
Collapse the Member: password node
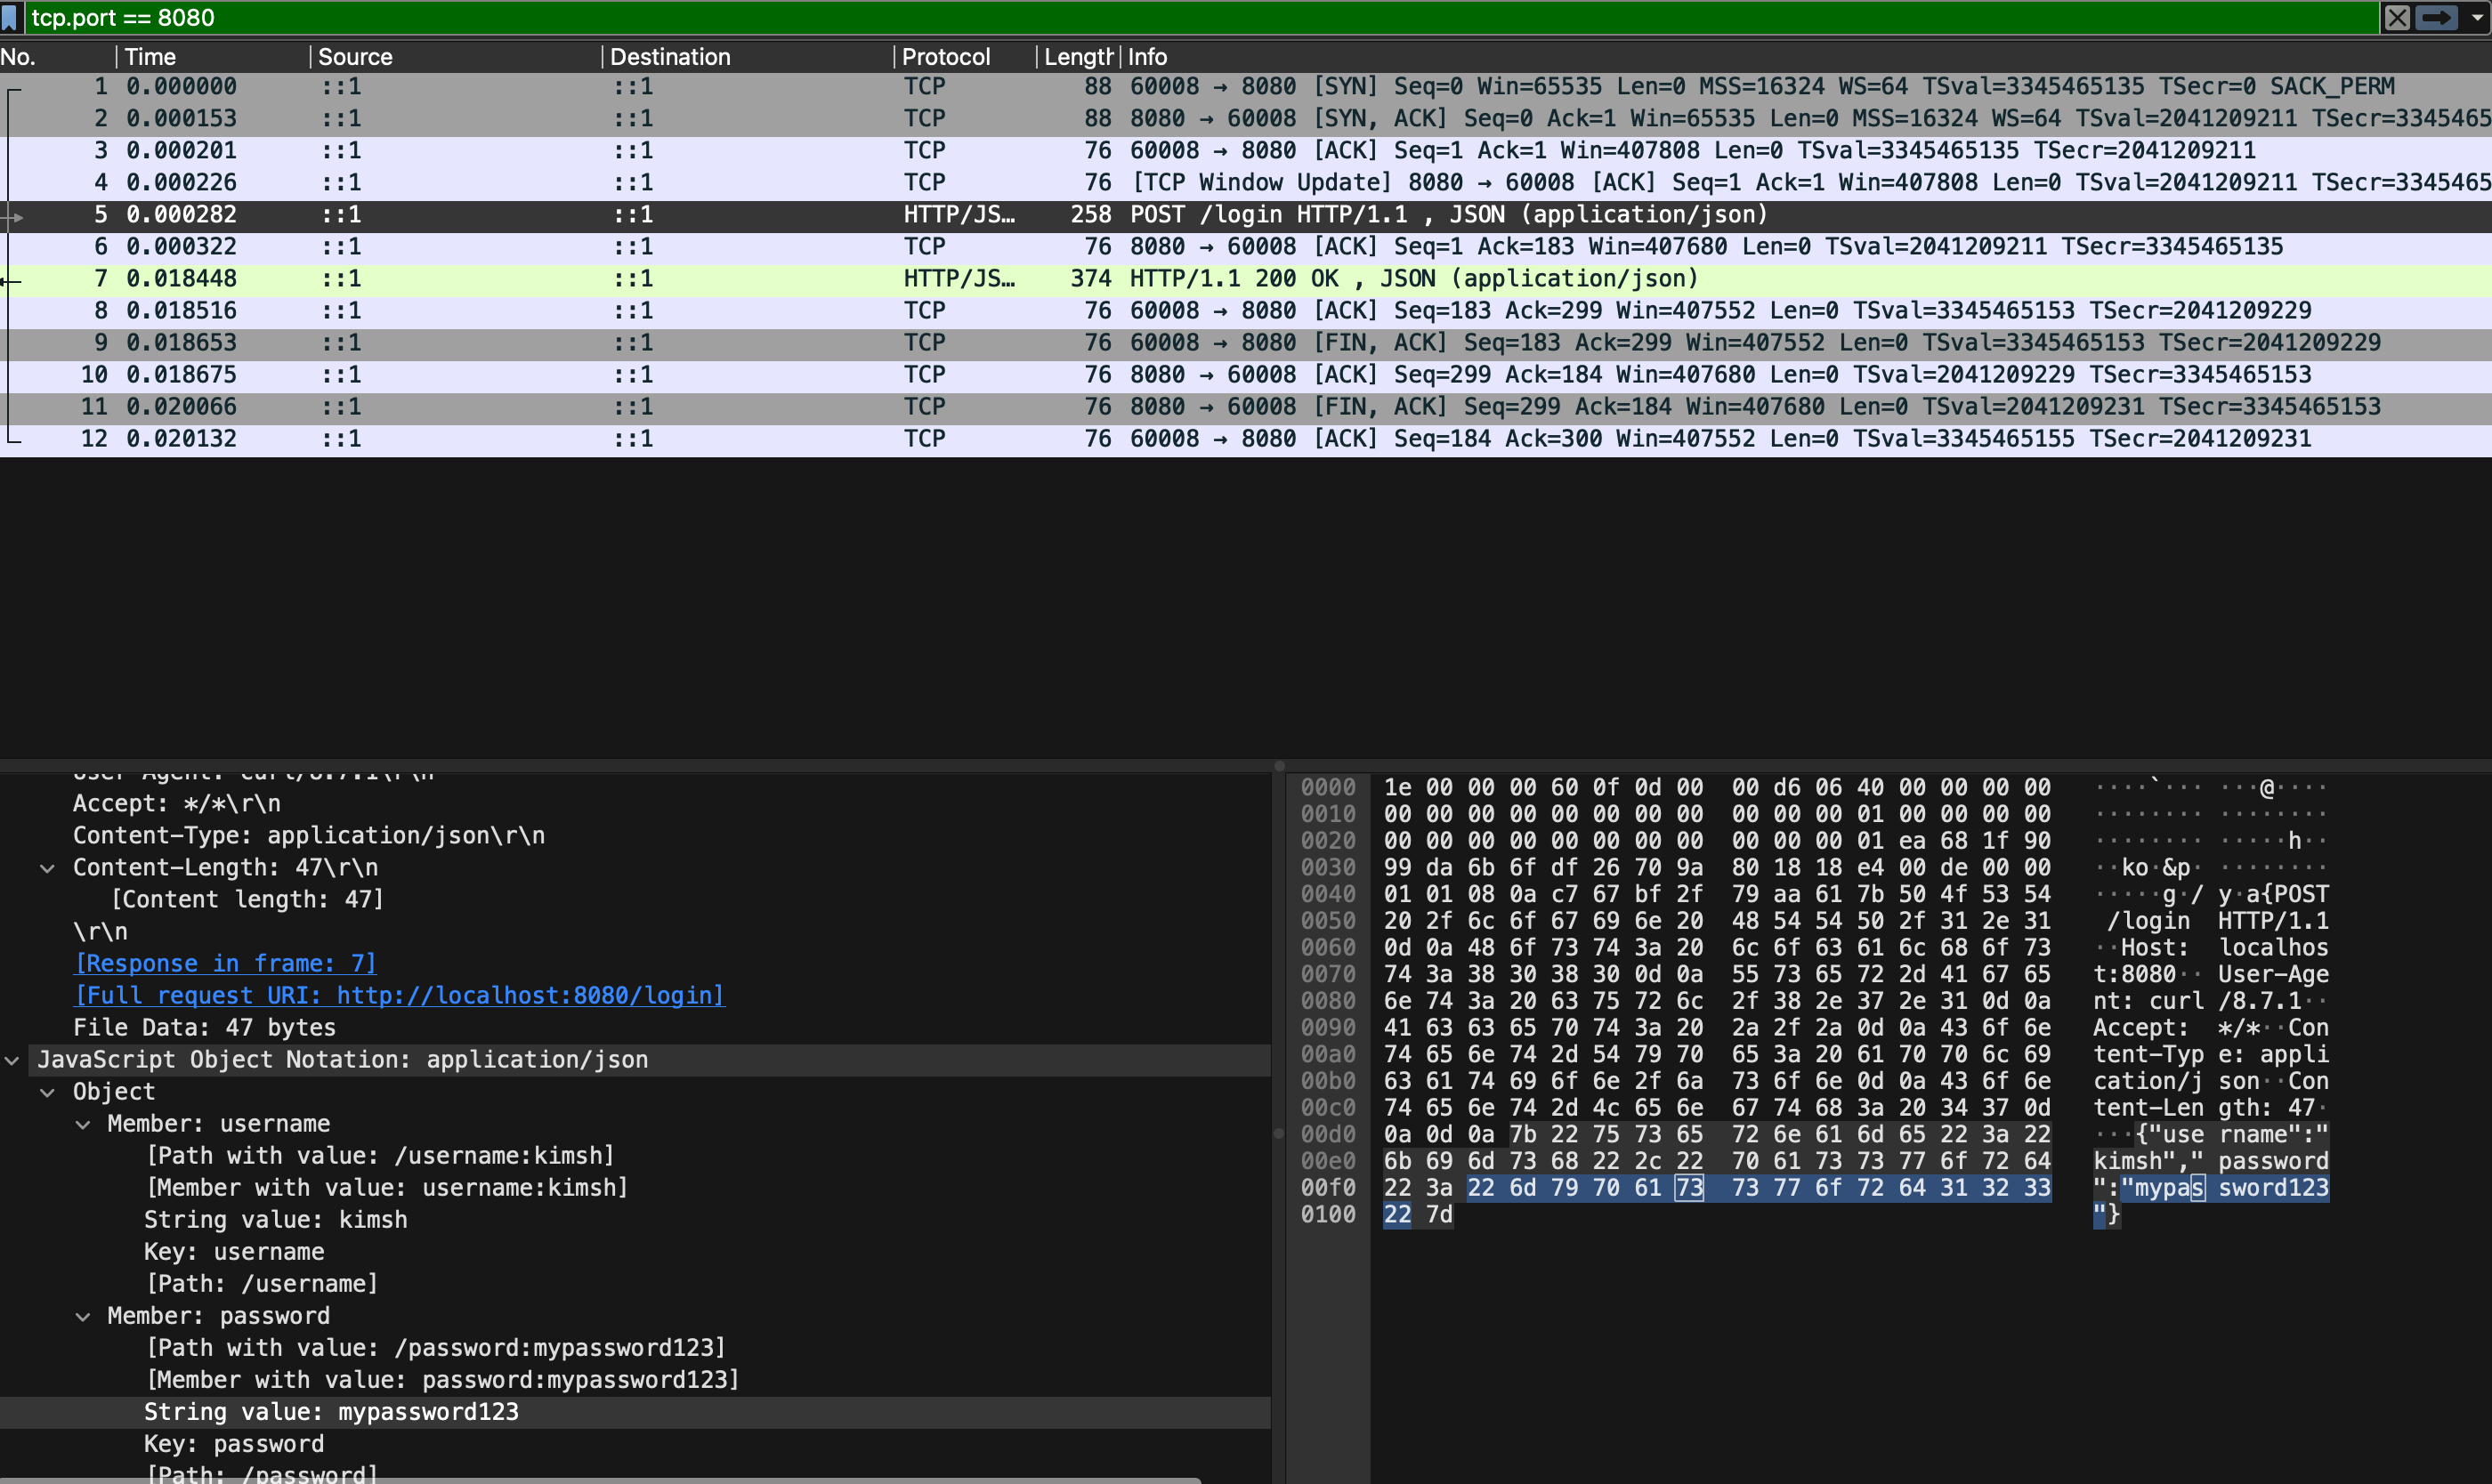pos(83,1316)
